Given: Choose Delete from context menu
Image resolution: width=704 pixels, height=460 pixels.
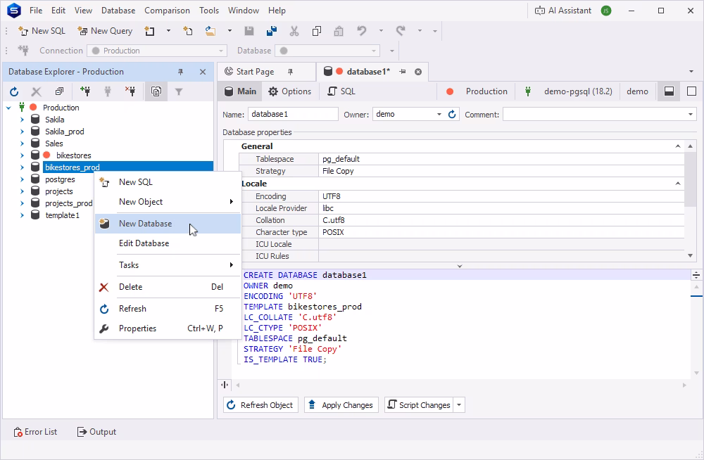Looking at the screenshot, I should [x=168, y=287].
